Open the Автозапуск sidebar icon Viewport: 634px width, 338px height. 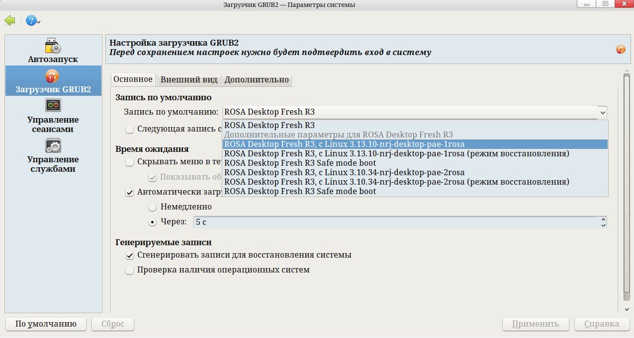[x=53, y=46]
